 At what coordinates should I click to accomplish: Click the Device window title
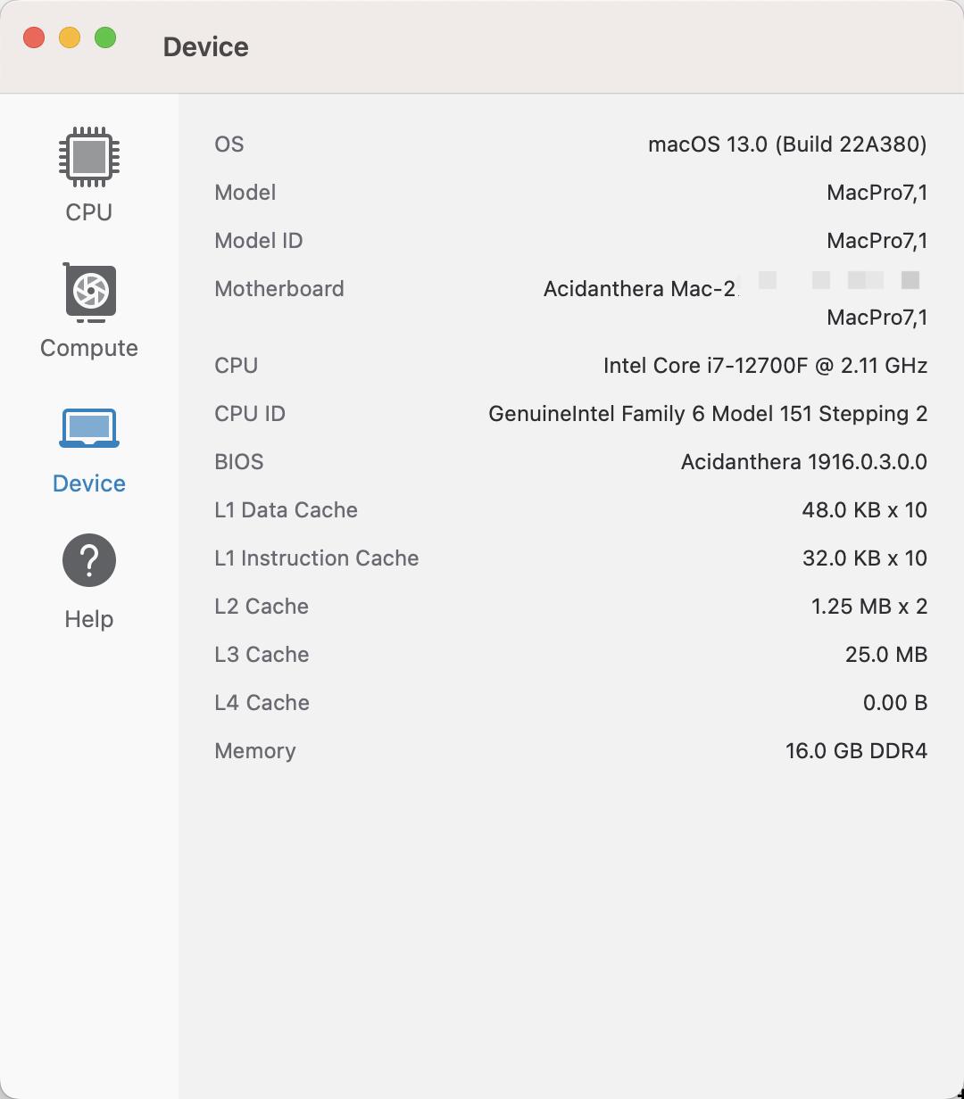(205, 46)
